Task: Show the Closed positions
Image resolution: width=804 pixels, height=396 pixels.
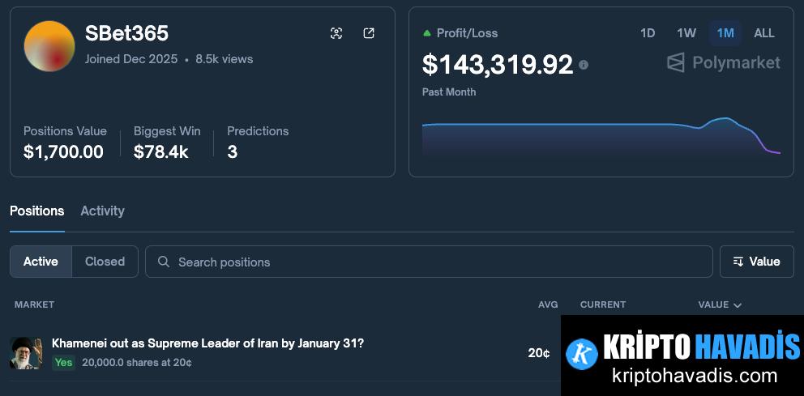Action: 105,262
